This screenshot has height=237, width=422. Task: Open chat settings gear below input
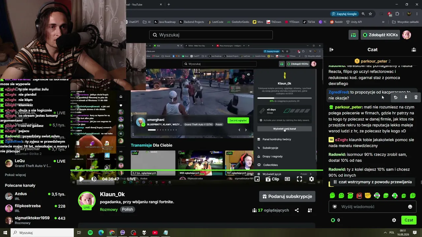(x=394, y=220)
